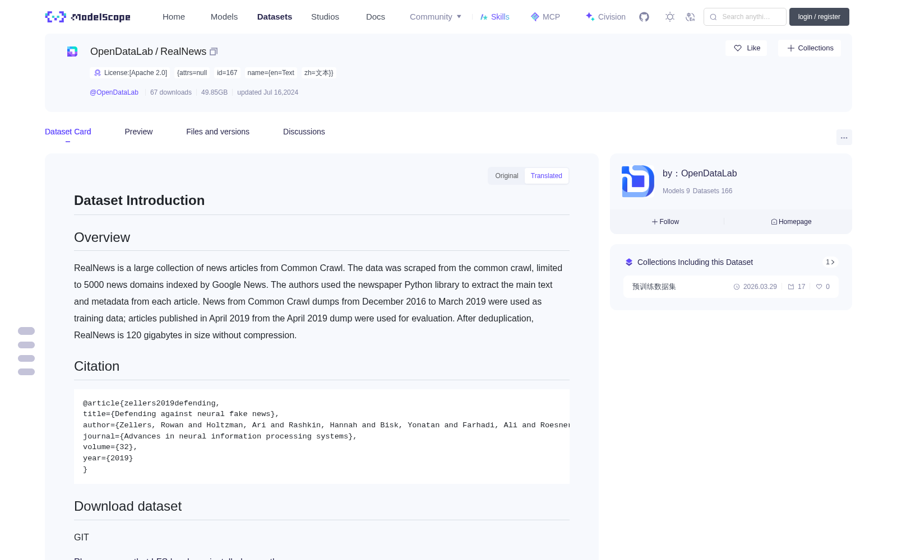Screen dimensions: 897x560
Task: Click the search magnifier icon
Action: point(713,17)
